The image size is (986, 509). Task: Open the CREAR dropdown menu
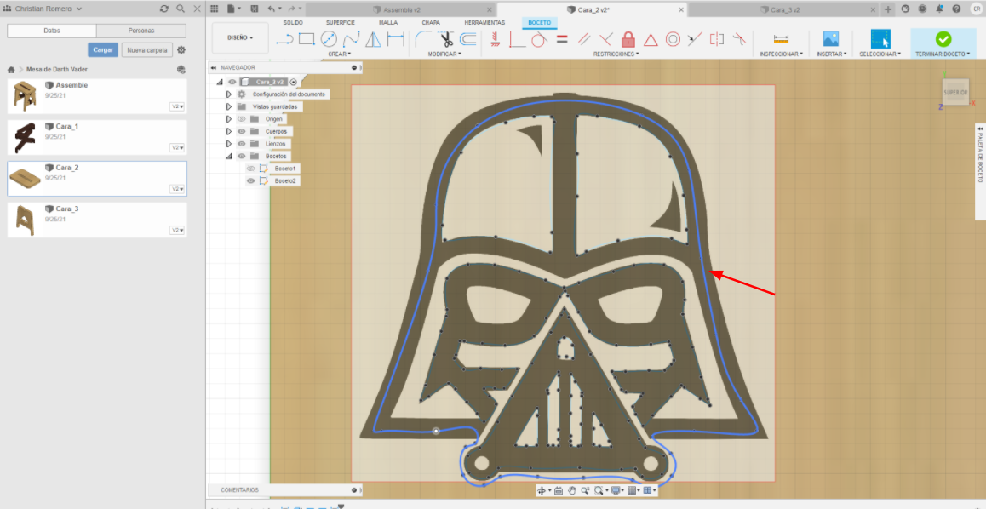(340, 54)
